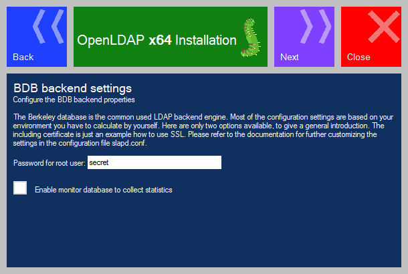Click 'Configure the BDB backend properties' subtitle
This screenshot has height=274, width=408.
[x=74, y=100]
